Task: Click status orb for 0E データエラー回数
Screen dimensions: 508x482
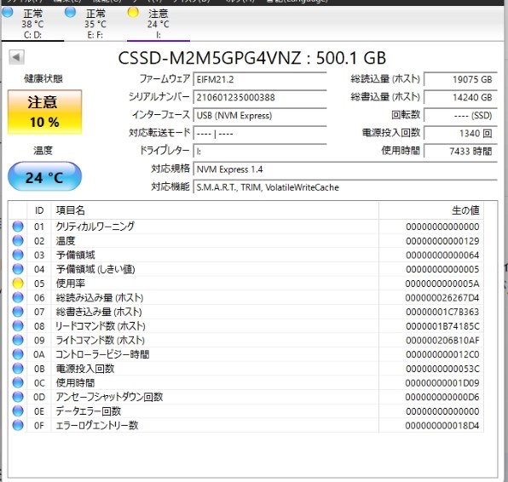Action: click(18, 411)
